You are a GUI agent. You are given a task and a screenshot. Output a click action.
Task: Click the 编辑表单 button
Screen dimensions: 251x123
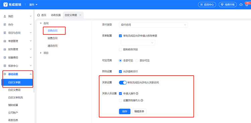pos(139,112)
